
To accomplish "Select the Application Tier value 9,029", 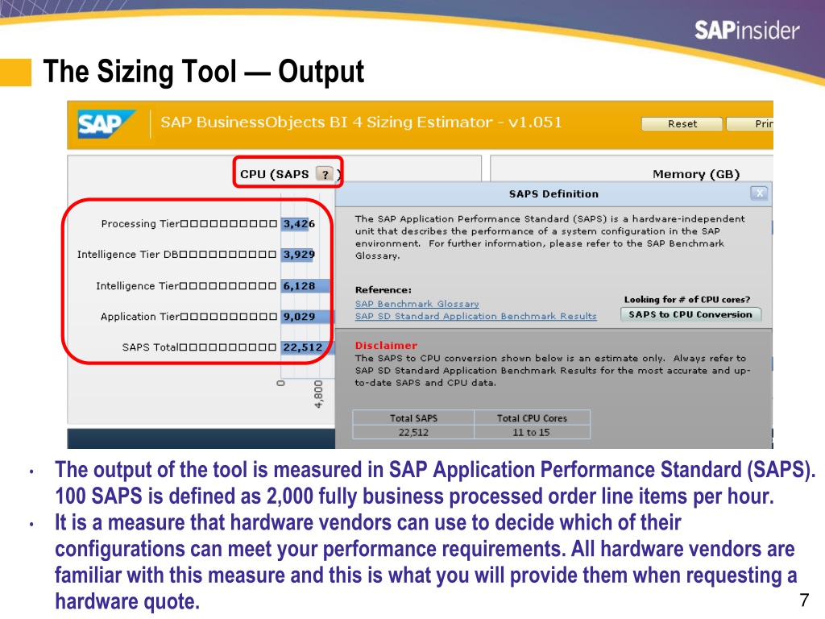I will 299,316.
